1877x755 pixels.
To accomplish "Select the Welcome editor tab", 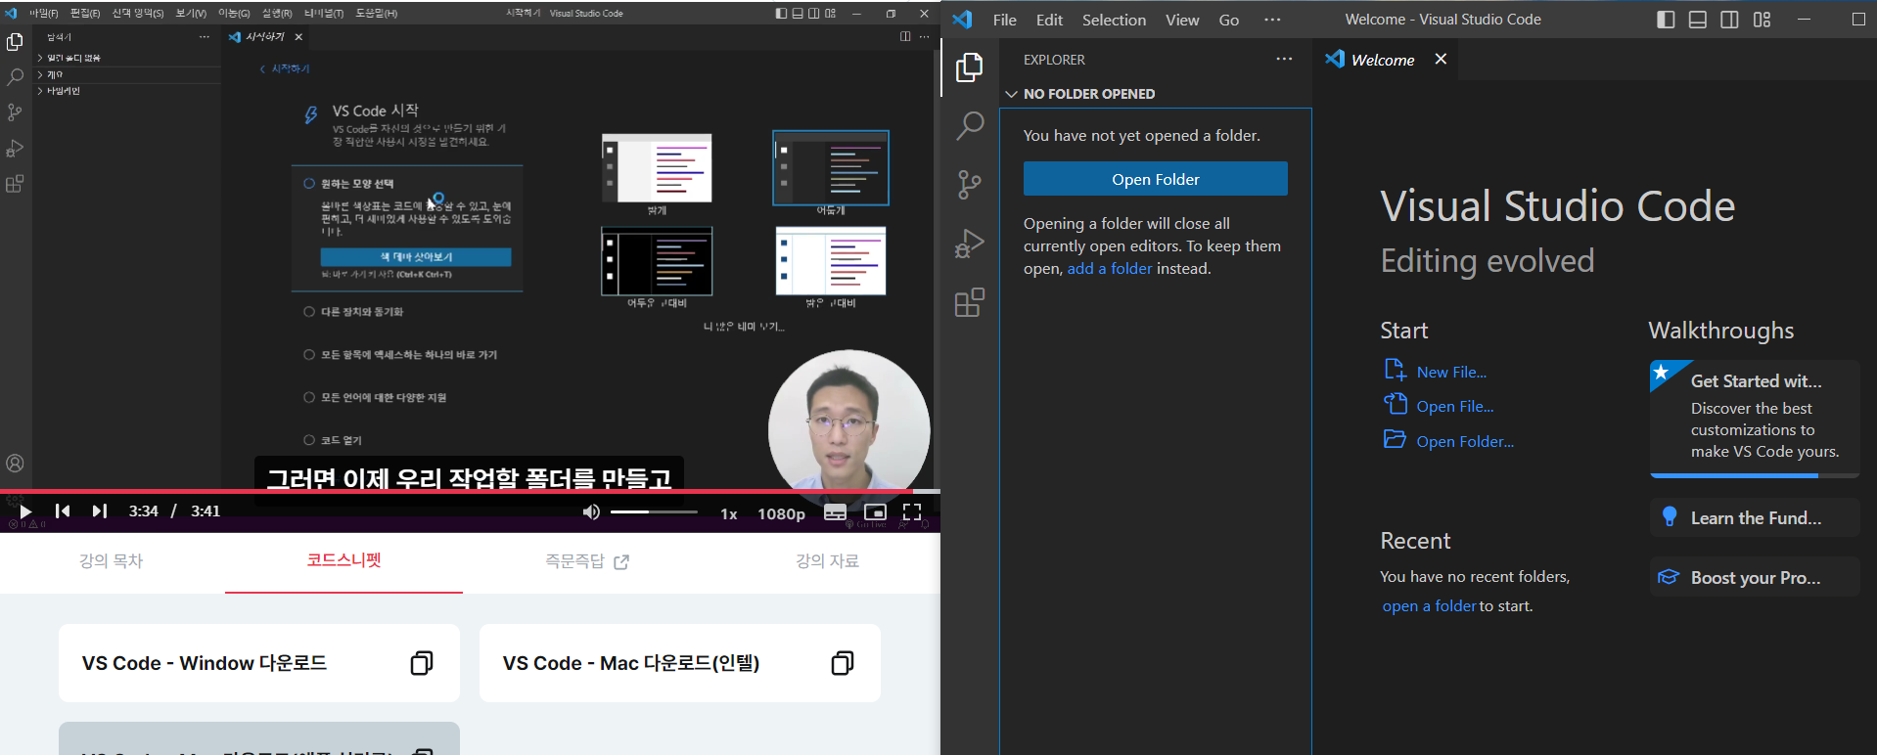I will (1383, 60).
